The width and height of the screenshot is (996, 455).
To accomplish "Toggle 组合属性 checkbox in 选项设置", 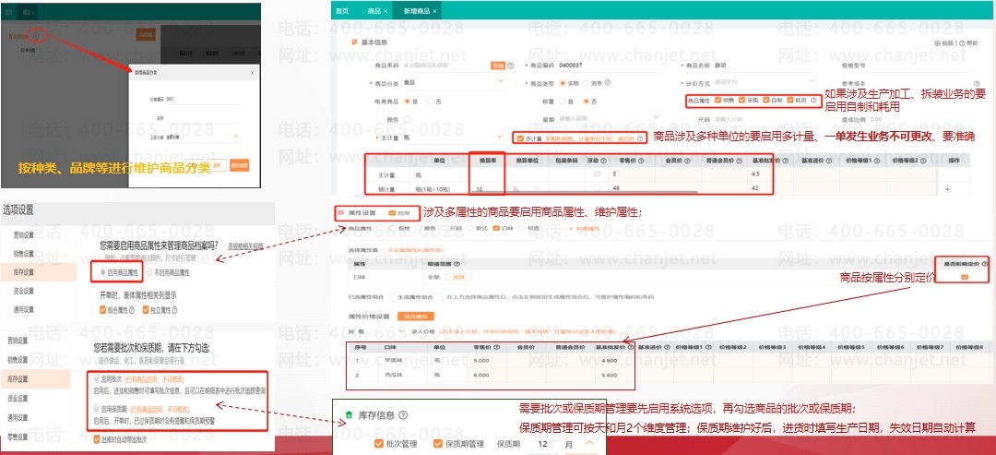I will pos(103,310).
